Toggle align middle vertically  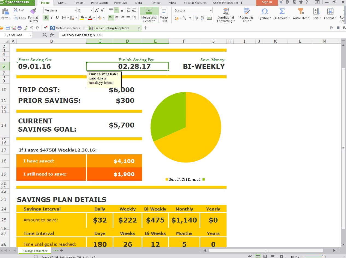pos(116,10)
